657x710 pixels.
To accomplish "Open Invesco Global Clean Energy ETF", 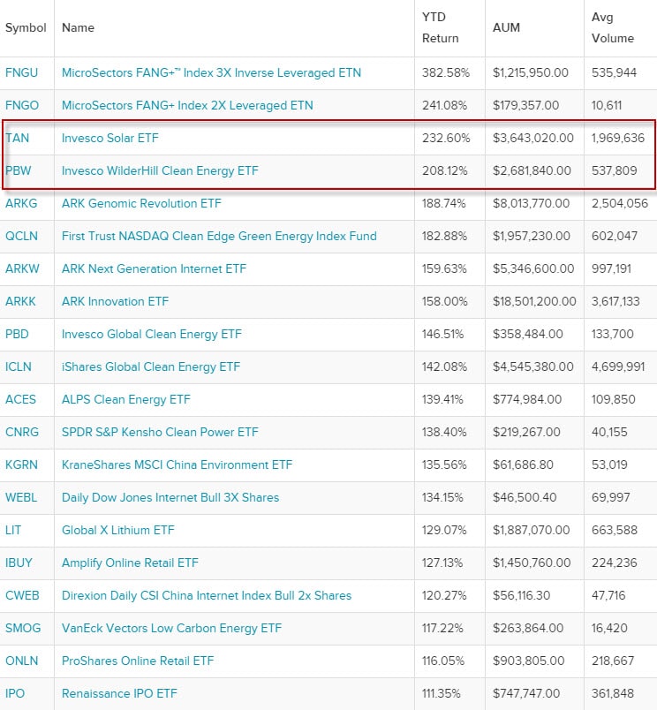I will pyautogui.click(x=152, y=334).
